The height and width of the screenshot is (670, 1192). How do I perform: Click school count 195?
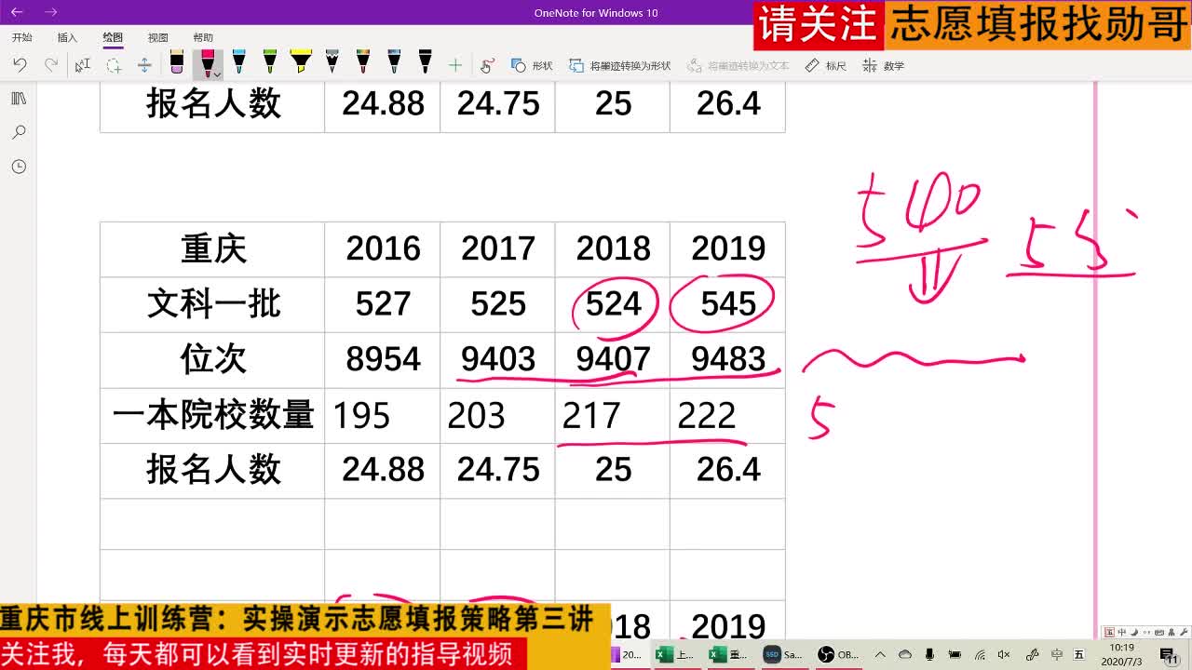[x=360, y=415]
